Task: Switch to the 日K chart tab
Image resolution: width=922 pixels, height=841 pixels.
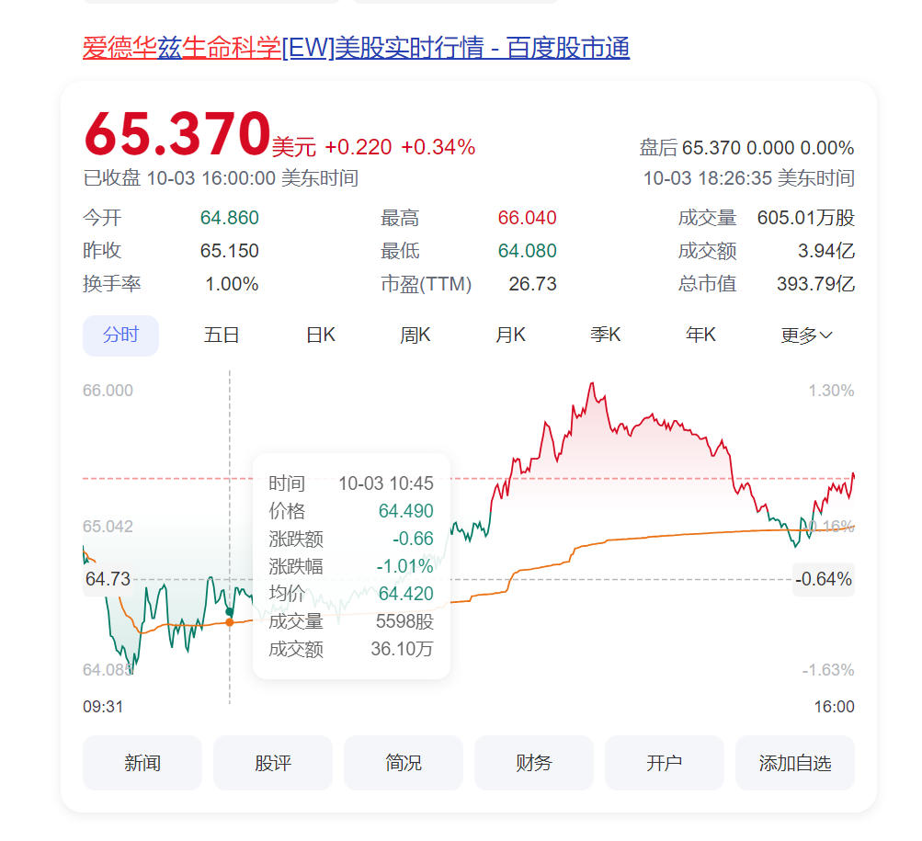Action: point(321,335)
